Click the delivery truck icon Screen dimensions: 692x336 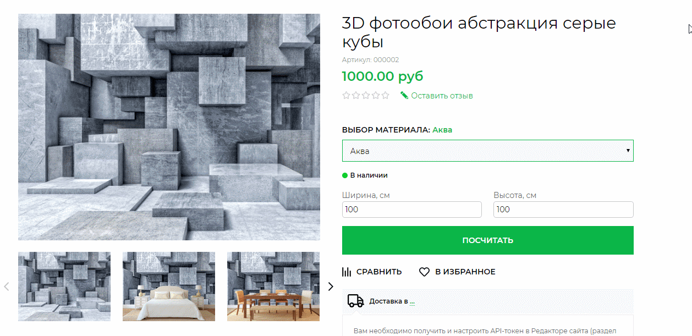[356, 301]
